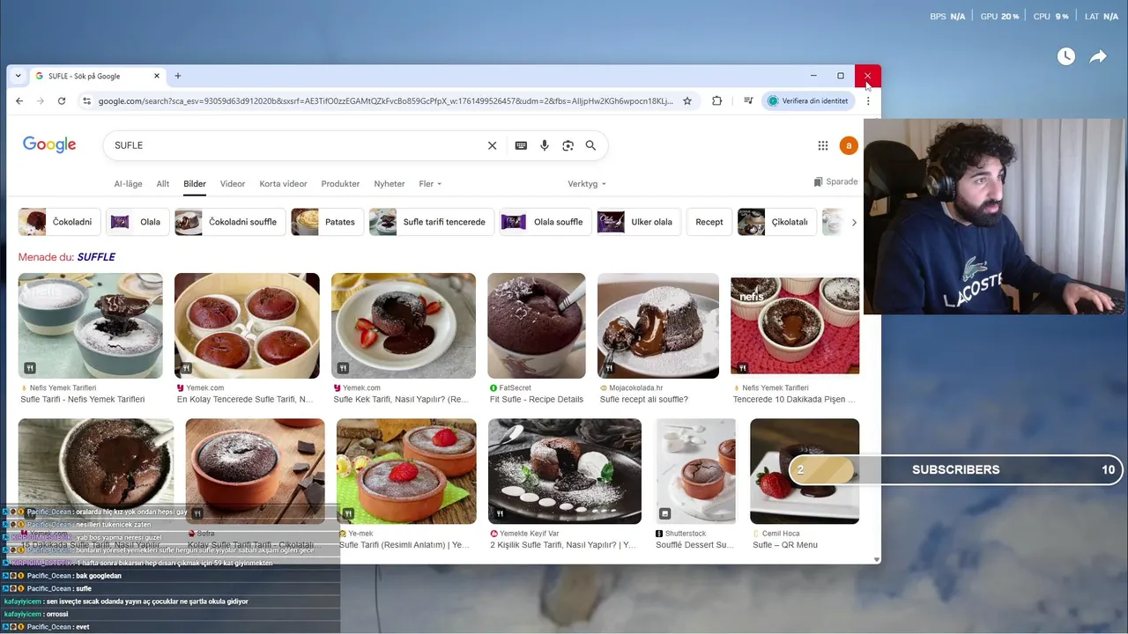Expand the Verktyg tools dropdown
The height and width of the screenshot is (634, 1128).
[587, 184]
